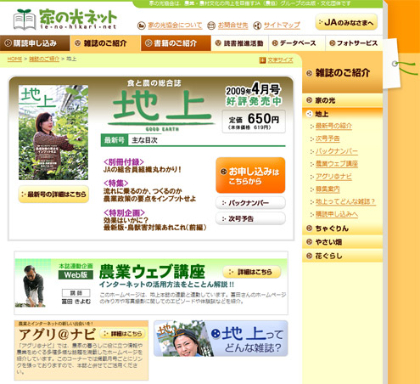This screenshot has width=420, height=384.
Task: Click 2009年4月号 text
Action: pos(253,90)
